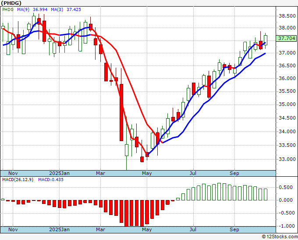
Task: Click the (PHDG) chart title
Action: tap(11, 3)
